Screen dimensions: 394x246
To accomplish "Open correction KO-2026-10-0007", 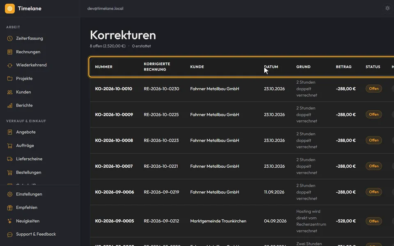I will pos(114,166).
